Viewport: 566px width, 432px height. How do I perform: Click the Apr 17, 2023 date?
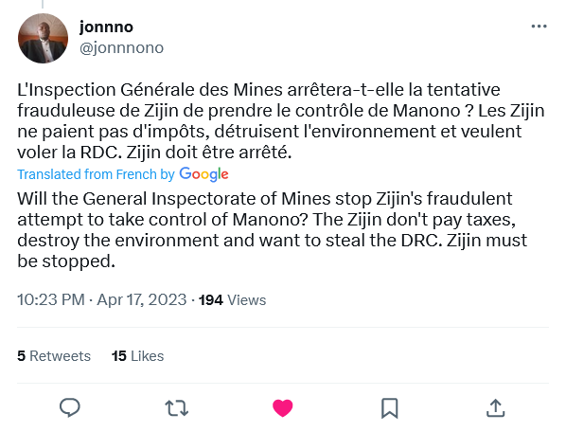click(x=142, y=299)
